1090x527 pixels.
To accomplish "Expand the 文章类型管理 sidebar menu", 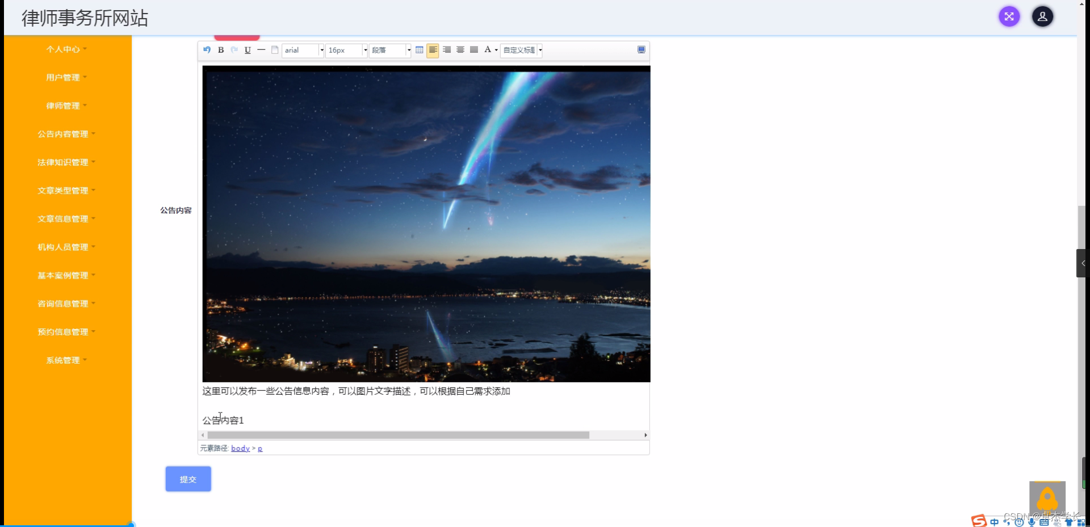I will pyautogui.click(x=66, y=191).
